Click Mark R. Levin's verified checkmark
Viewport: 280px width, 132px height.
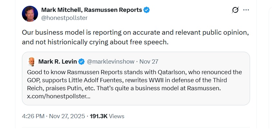pyautogui.click(x=82, y=61)
